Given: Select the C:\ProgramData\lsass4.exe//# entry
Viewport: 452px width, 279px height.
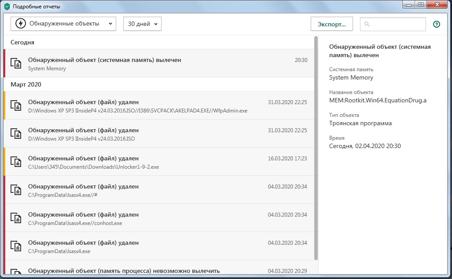Looking at the screenshot, I should pyautogui.click(x=158, y=190).
